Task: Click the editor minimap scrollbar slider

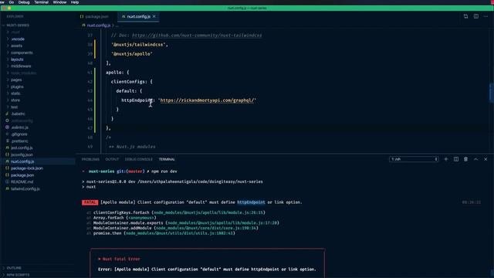Action: [492, 93]
